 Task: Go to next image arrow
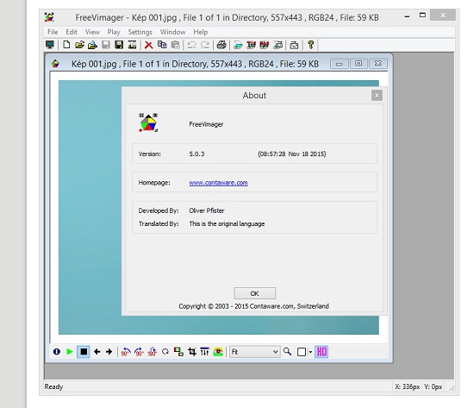pyautogui.click(x=109, y=352)
